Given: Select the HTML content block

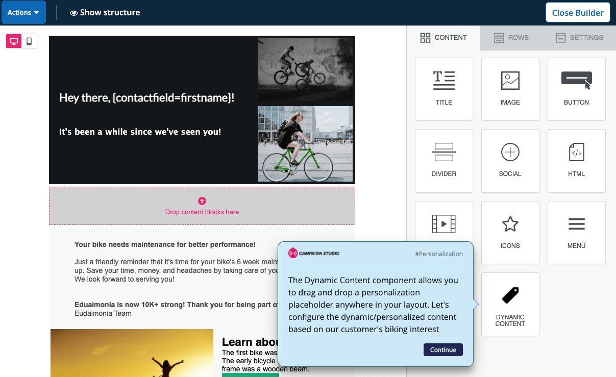Looking at the screenshot, I should [x=576, y=161].
